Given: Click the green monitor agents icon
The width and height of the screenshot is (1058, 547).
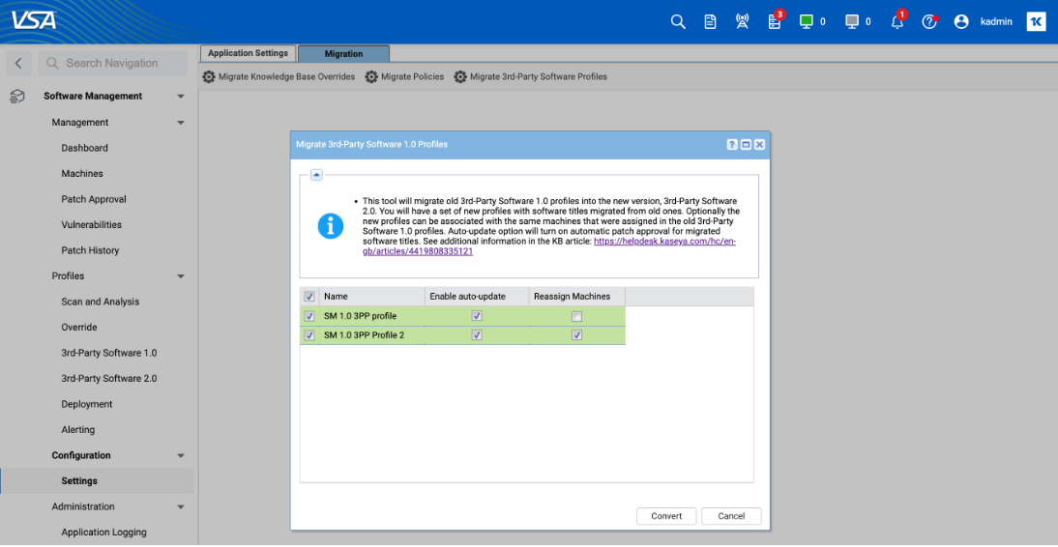Looking at the screenshot, I should tap(807, 21).
